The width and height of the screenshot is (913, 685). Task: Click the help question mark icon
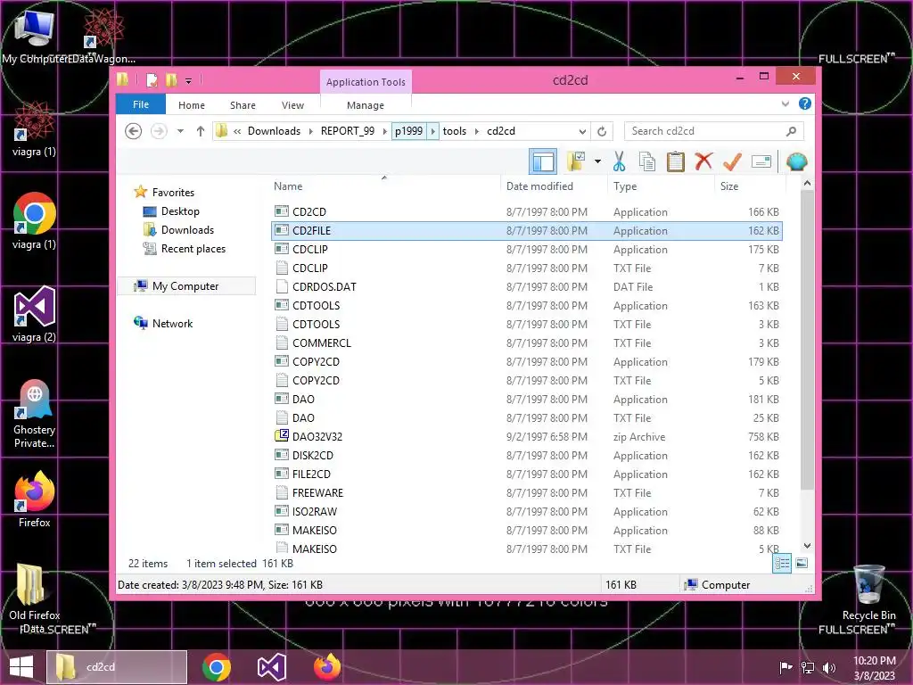pyautogui.click(x=805, y=103)
